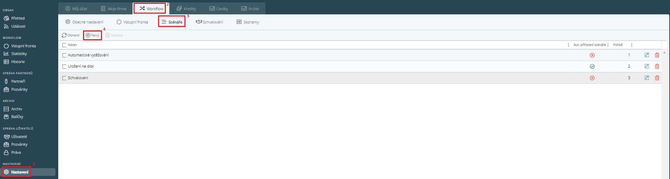670x179 pixels.
Task: Open column menu for Název header
Action: [568, 45]
